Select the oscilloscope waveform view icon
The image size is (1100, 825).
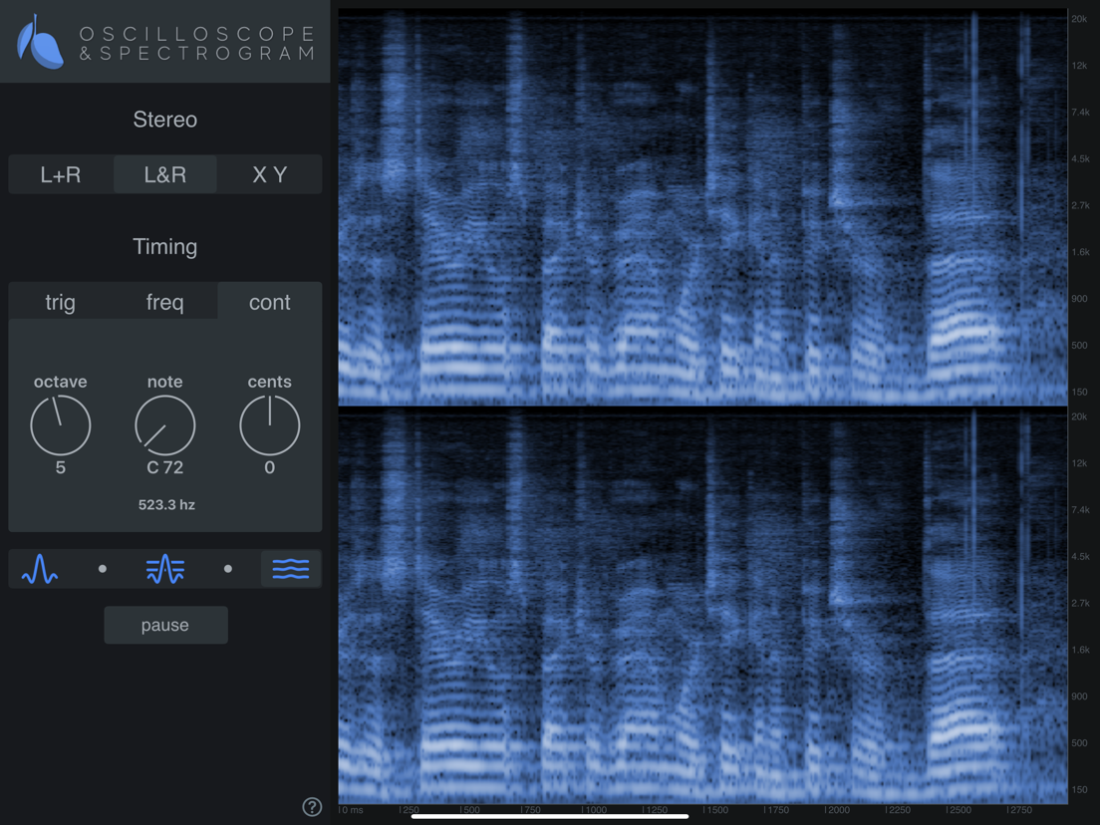pyautogui.click(x=39, y=569)
